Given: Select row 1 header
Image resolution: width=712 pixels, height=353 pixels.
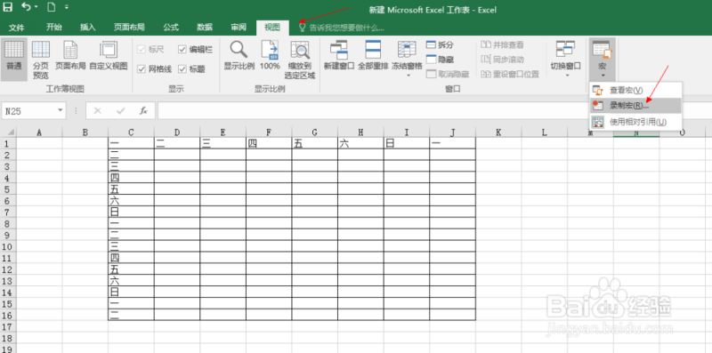Looking at the screenshot, I should [x=8, y=143].
